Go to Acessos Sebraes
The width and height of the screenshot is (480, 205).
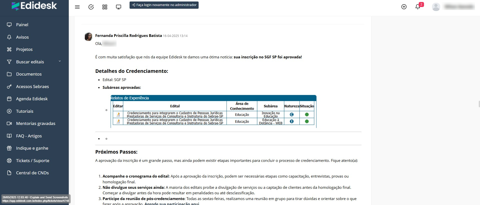(x=32, y=87)
